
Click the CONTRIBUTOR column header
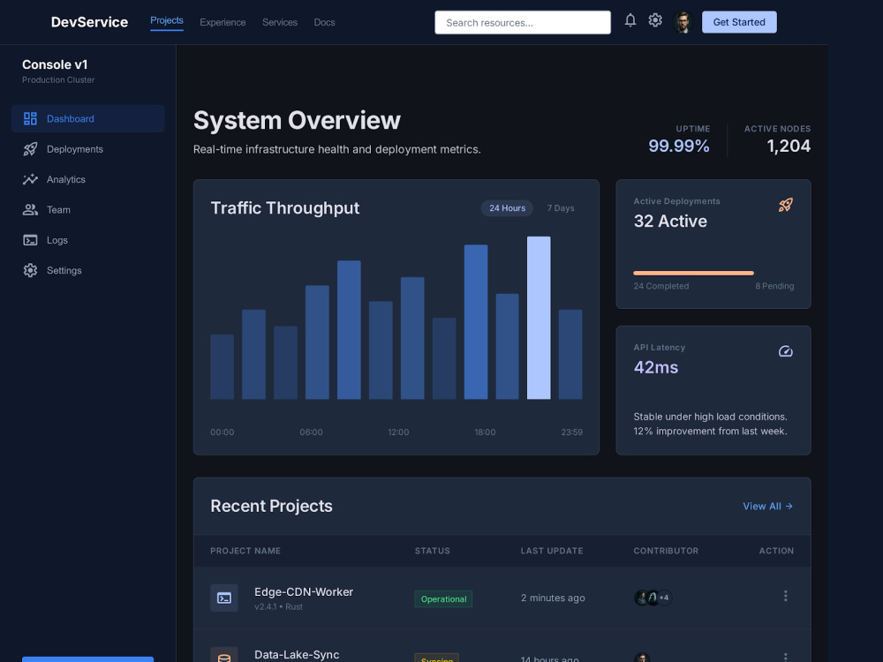pyautogui.click(x=666, y=551)
